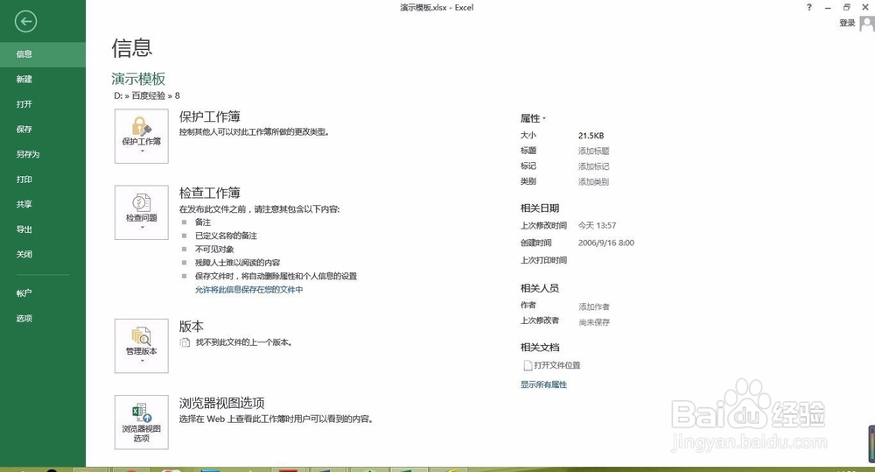The height and width of the screenshot is (472, 875).
Task: Click the 保护工作簿 heading text
Action: (210, 116)
